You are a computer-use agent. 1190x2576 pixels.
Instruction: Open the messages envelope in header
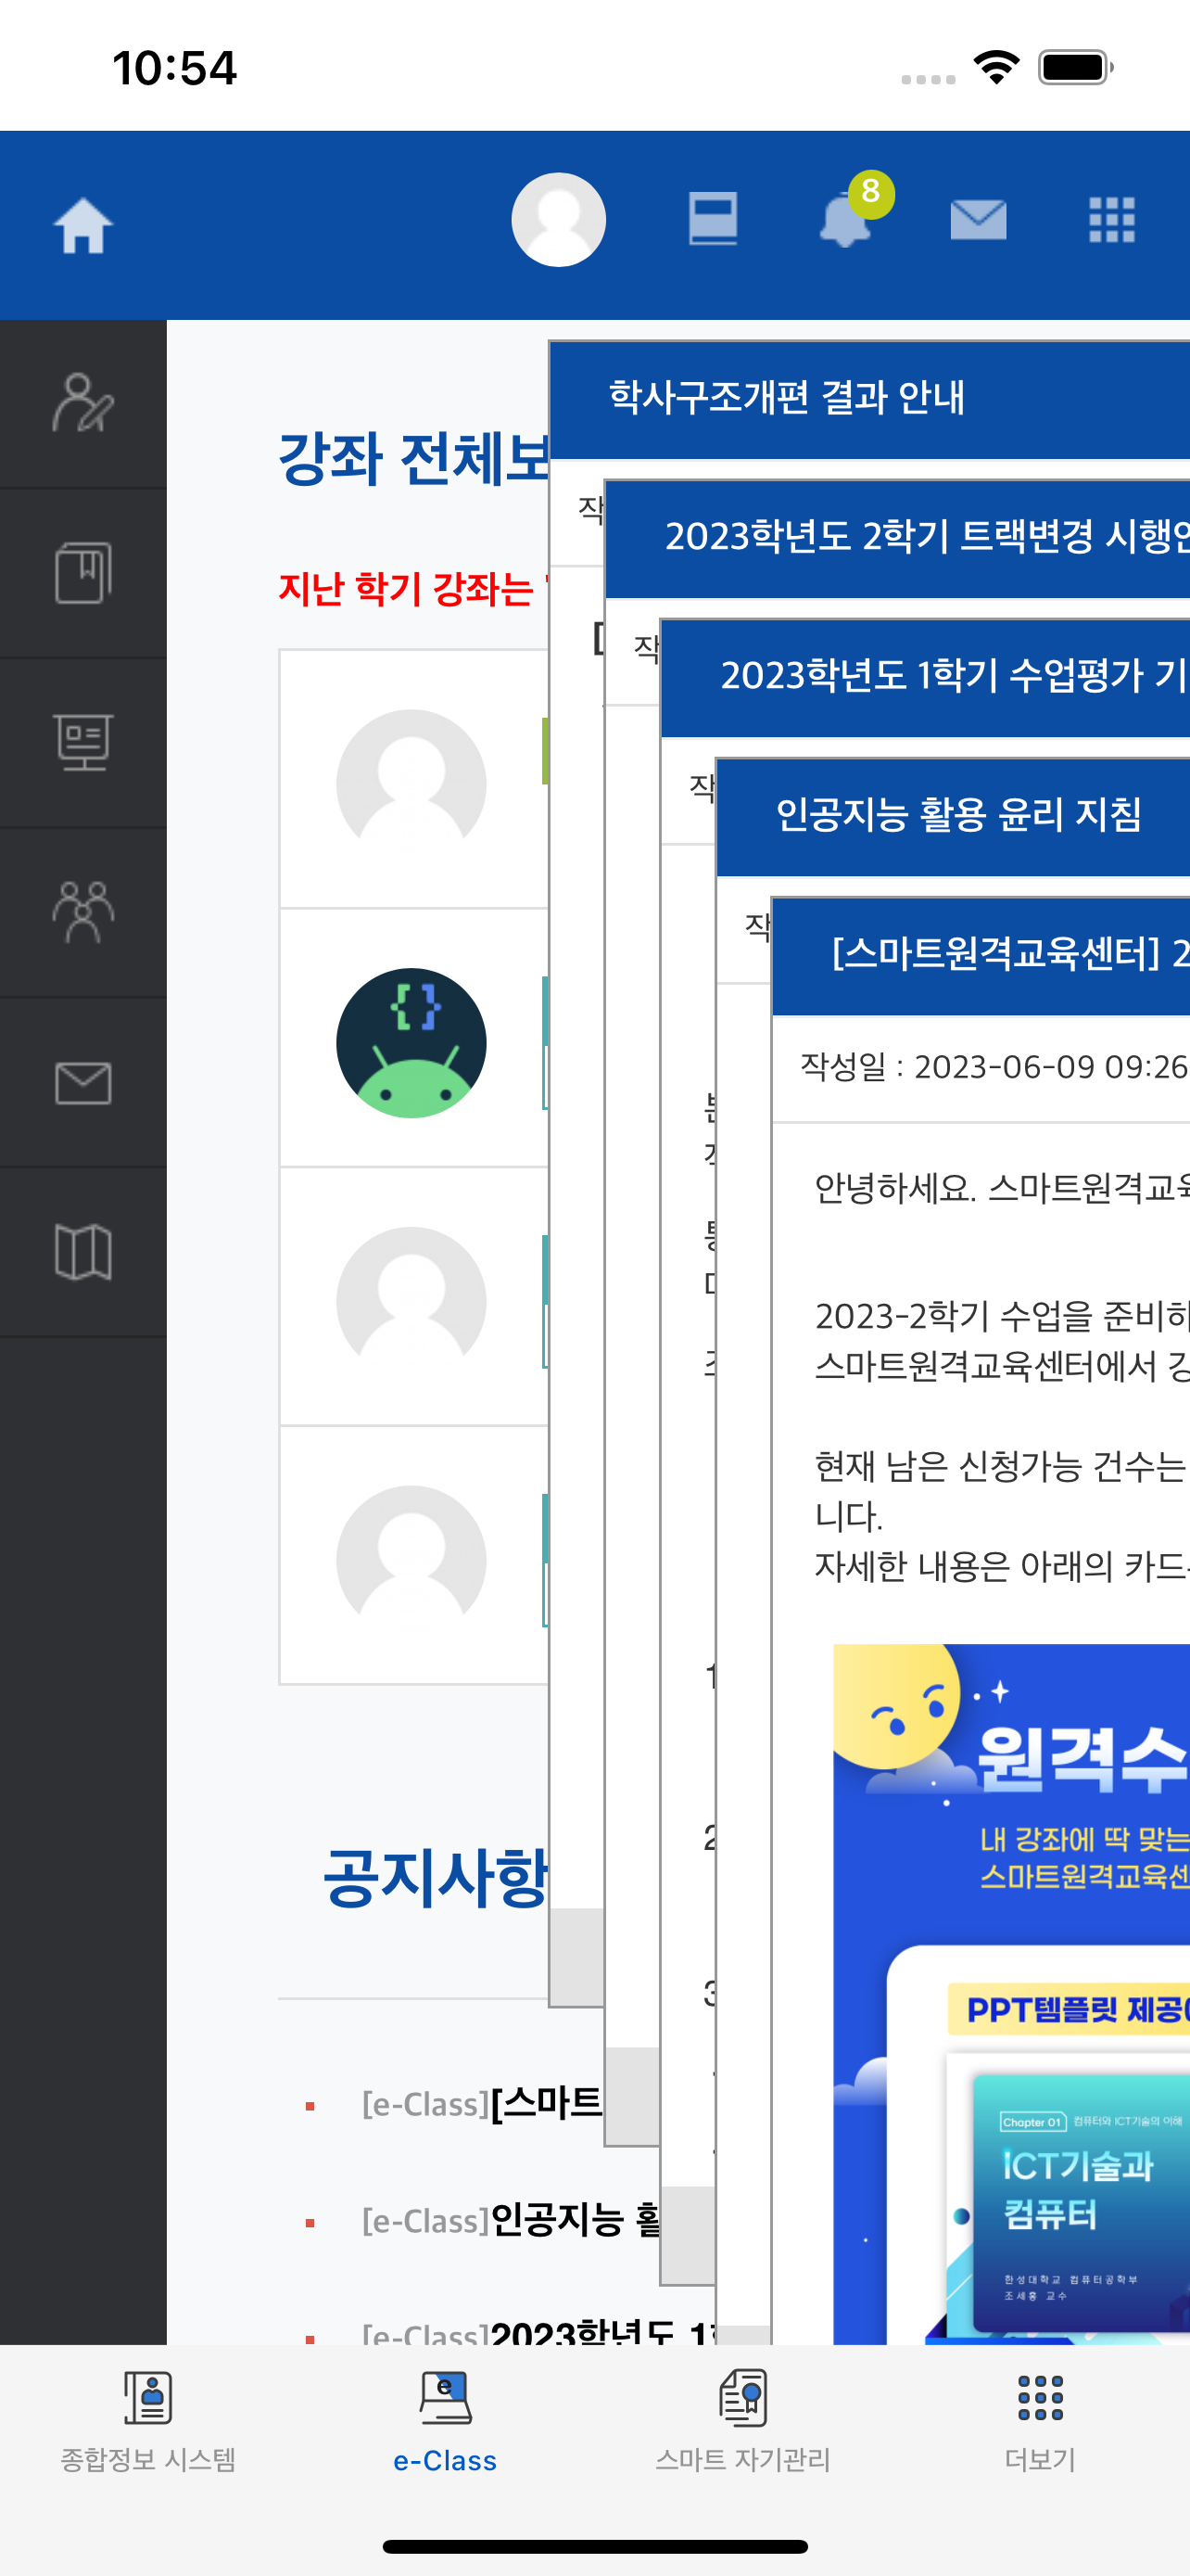(978, 220)
